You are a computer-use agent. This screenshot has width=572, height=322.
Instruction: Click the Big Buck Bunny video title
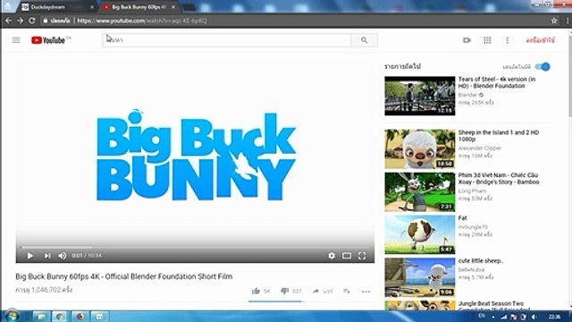pyautogui.click(x=123, y=276)
